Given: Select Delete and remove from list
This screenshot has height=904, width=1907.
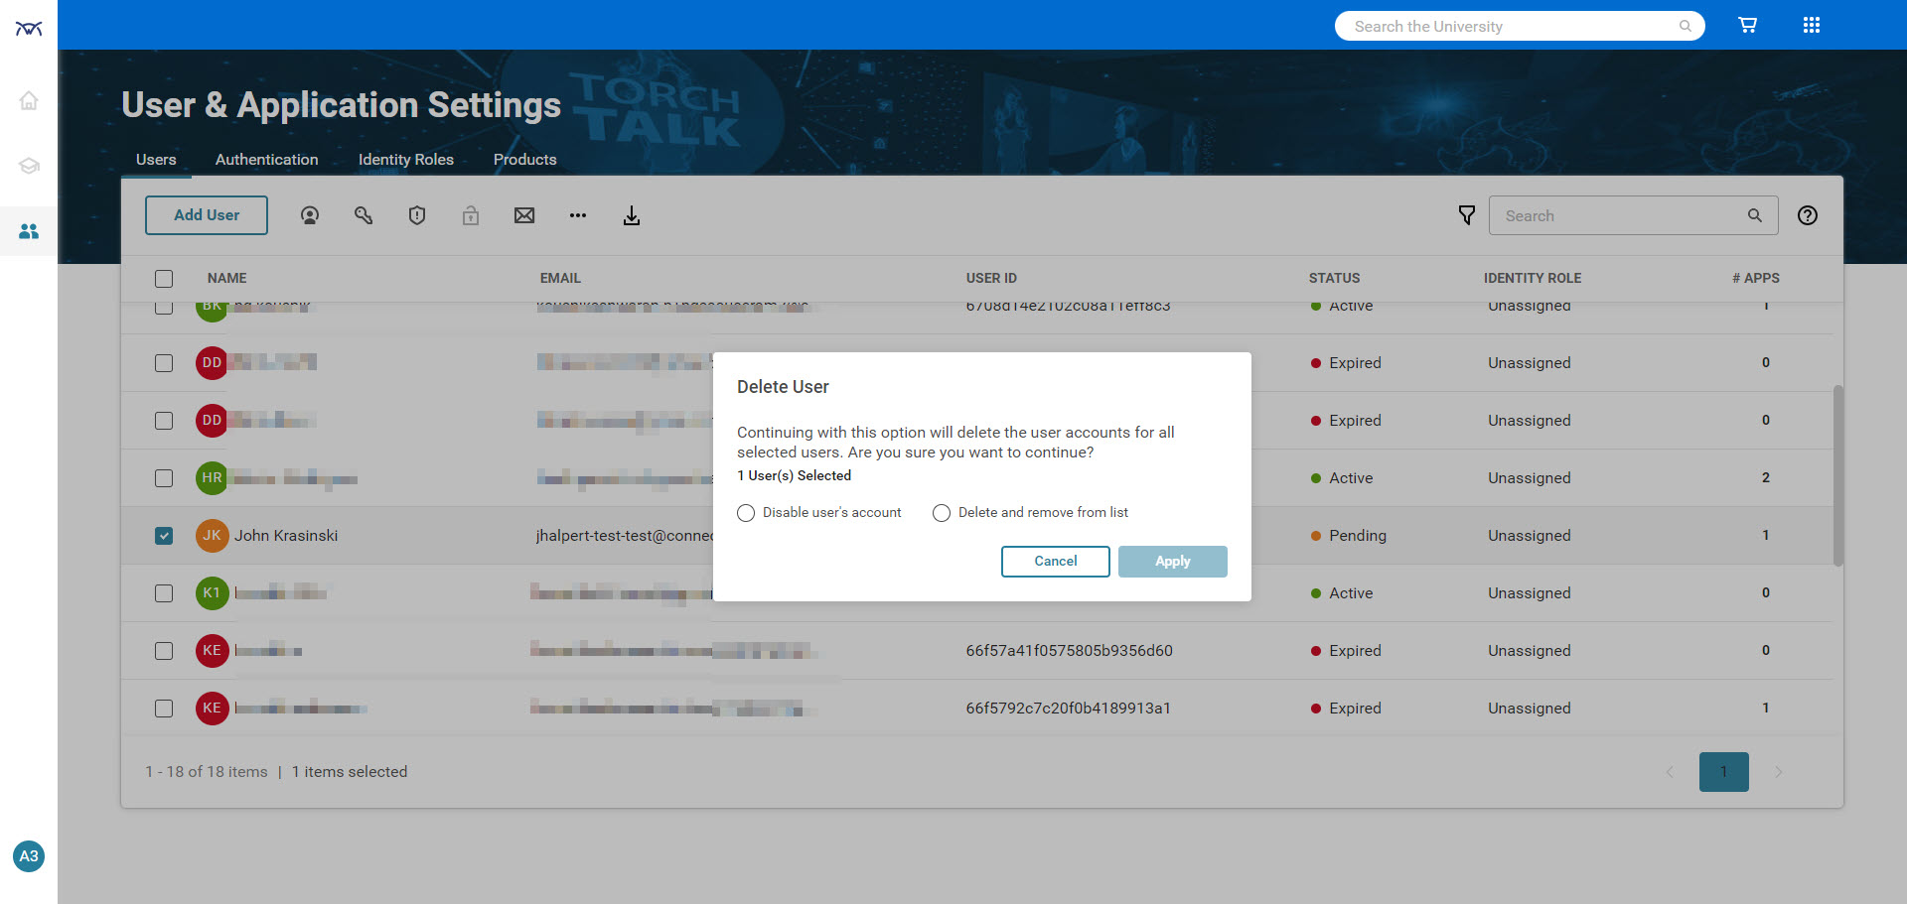Looking at the screenshot, I should pyautogui.click(x=942, y=513).
